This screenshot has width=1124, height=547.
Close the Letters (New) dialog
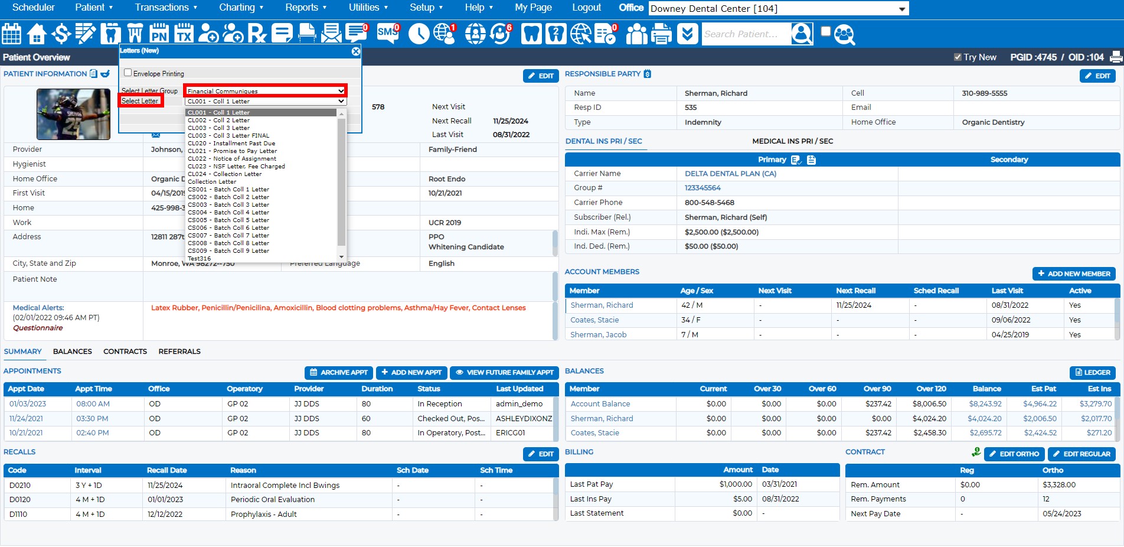pos(355,51)
